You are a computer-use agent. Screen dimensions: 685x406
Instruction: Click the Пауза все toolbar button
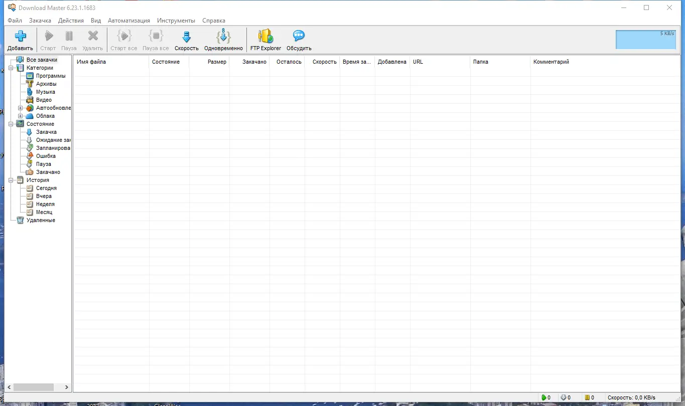[156, 40]
